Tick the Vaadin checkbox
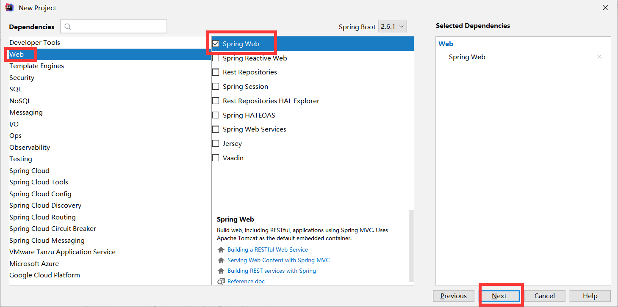Screen dimensions: 618x307 pyautogui.click(x=216, y=158)
